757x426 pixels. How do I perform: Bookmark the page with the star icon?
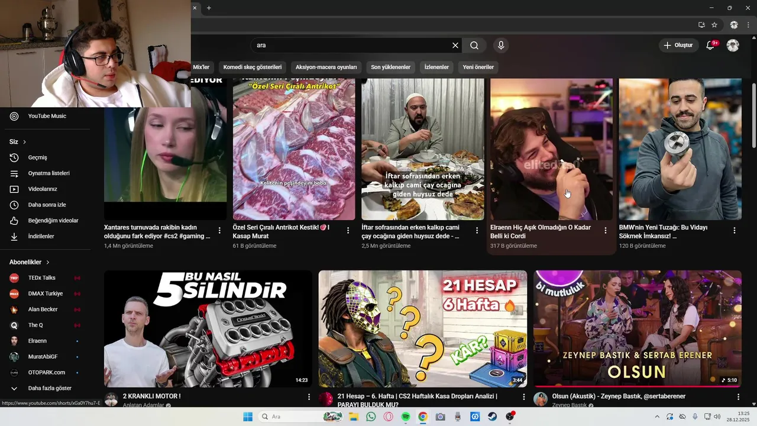[714, 25]
